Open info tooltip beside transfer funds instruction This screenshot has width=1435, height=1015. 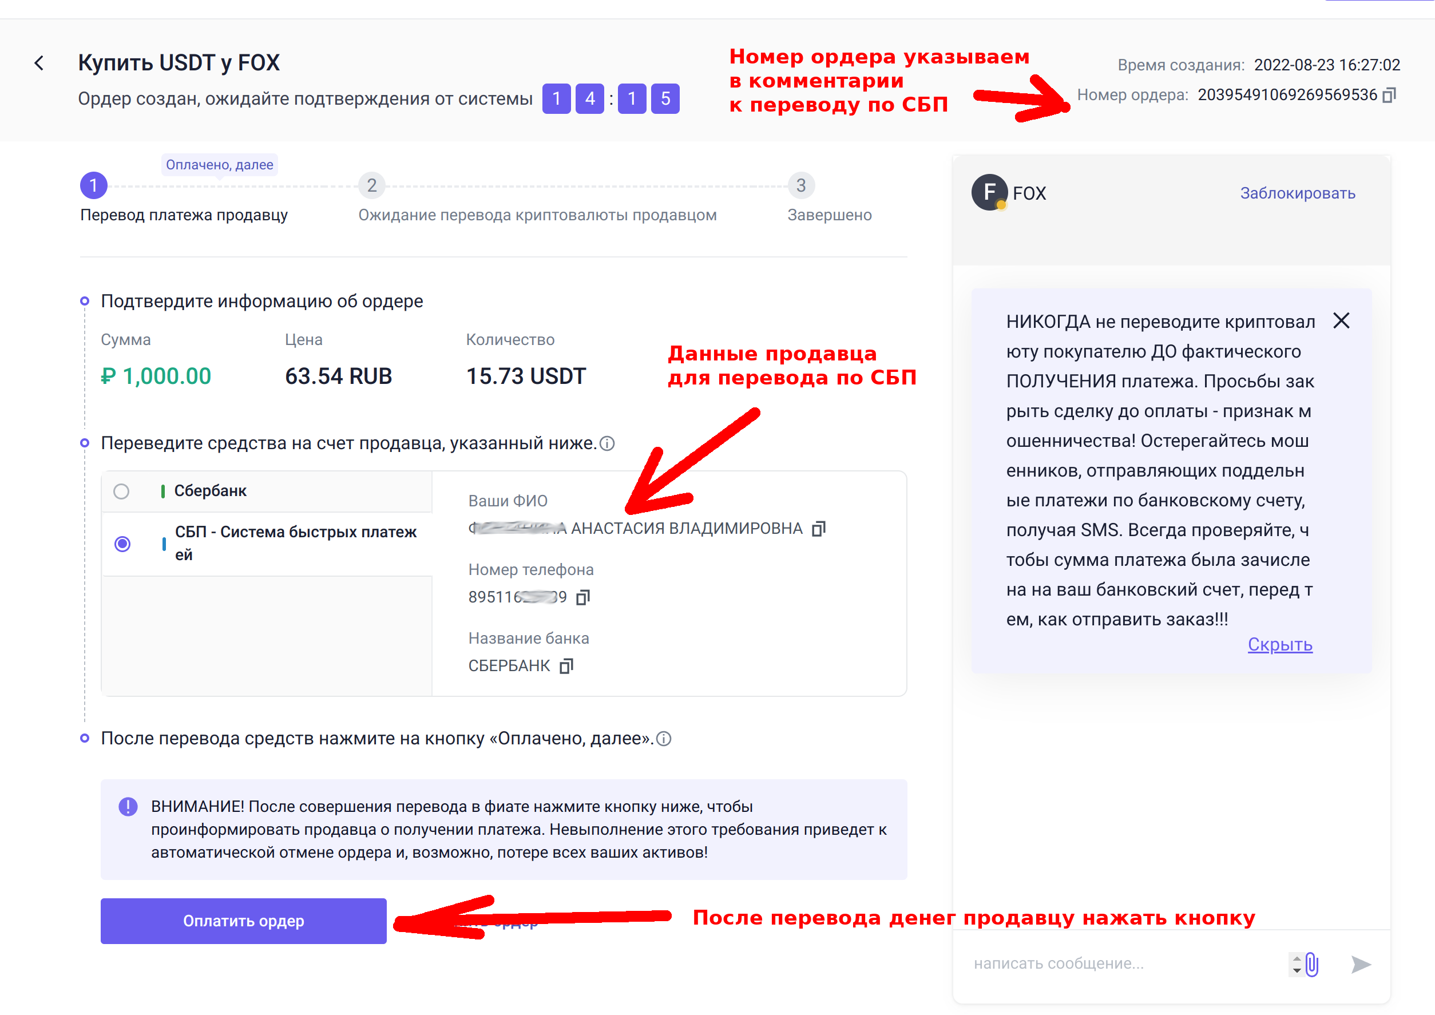pos(608,444)
